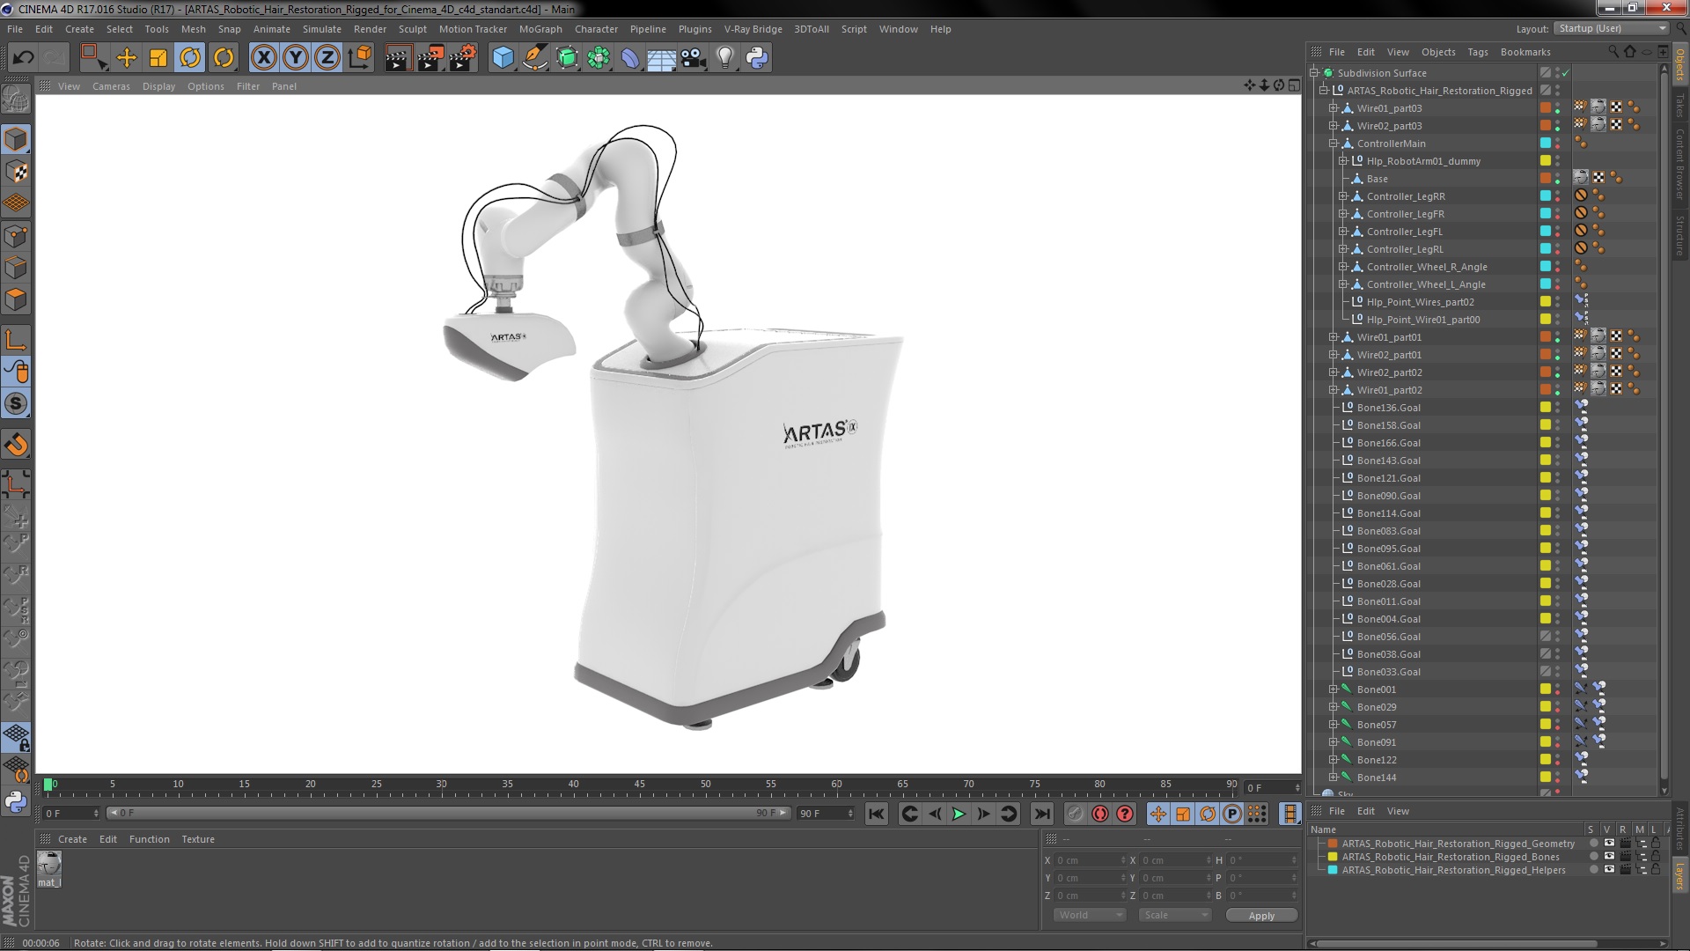Viewport: 1690px width, 951px height.
Task: Play the animation forward
Action: (959, 815)
